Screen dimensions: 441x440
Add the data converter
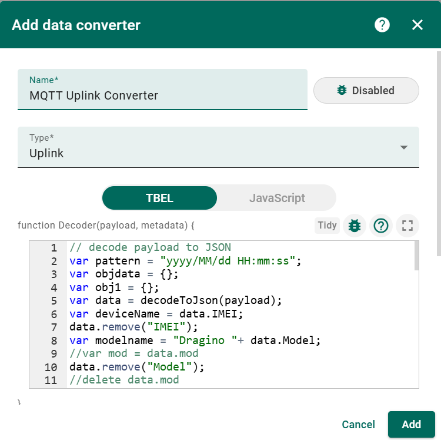point(411,424)
